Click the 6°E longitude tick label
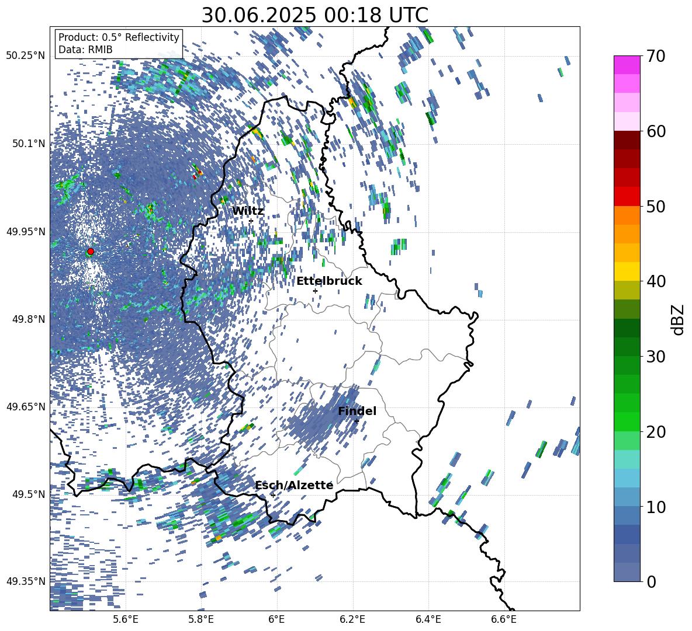 (x=276, y=619)
